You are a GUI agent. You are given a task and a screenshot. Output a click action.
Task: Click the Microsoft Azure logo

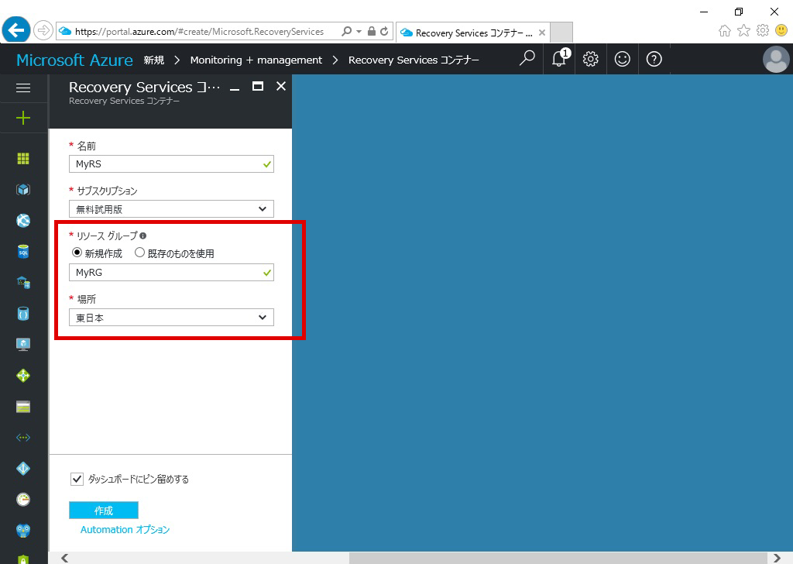pyautogui.click(x=75, y=60)
